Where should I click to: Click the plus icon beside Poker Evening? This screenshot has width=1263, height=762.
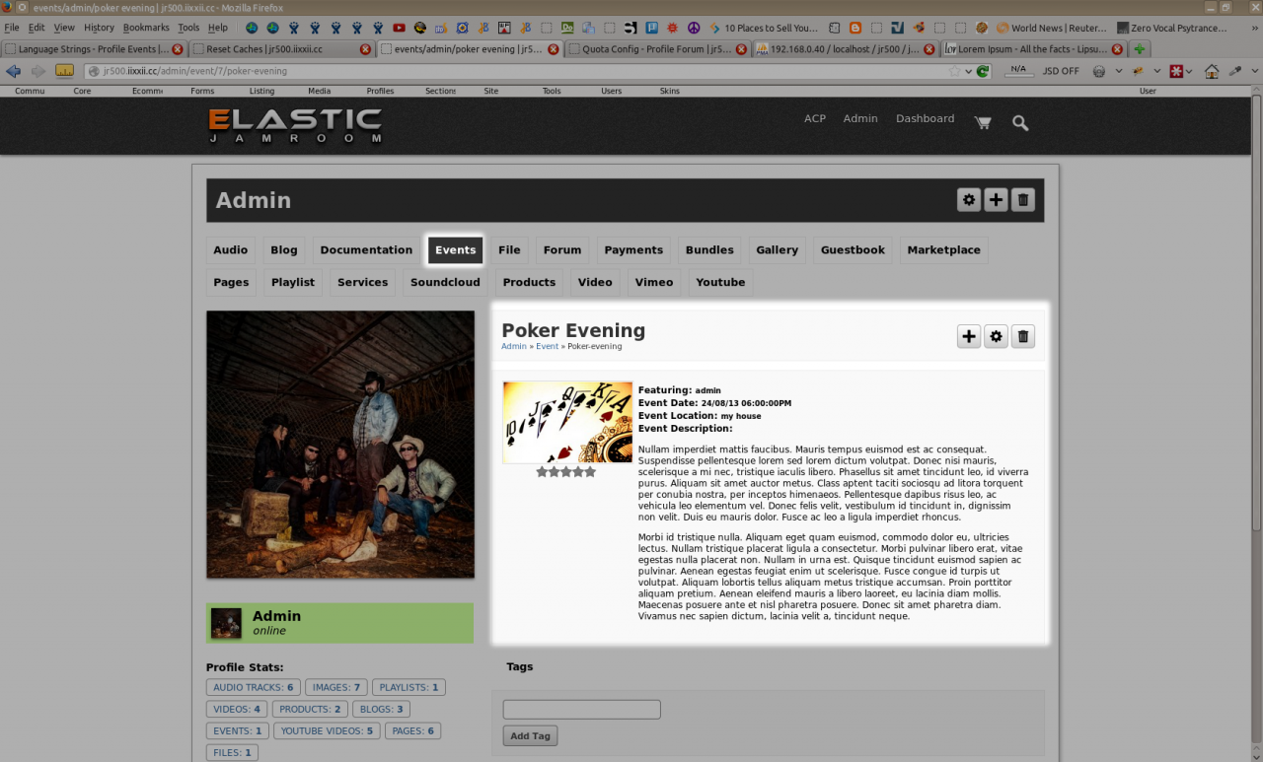(x=969, y=337)
